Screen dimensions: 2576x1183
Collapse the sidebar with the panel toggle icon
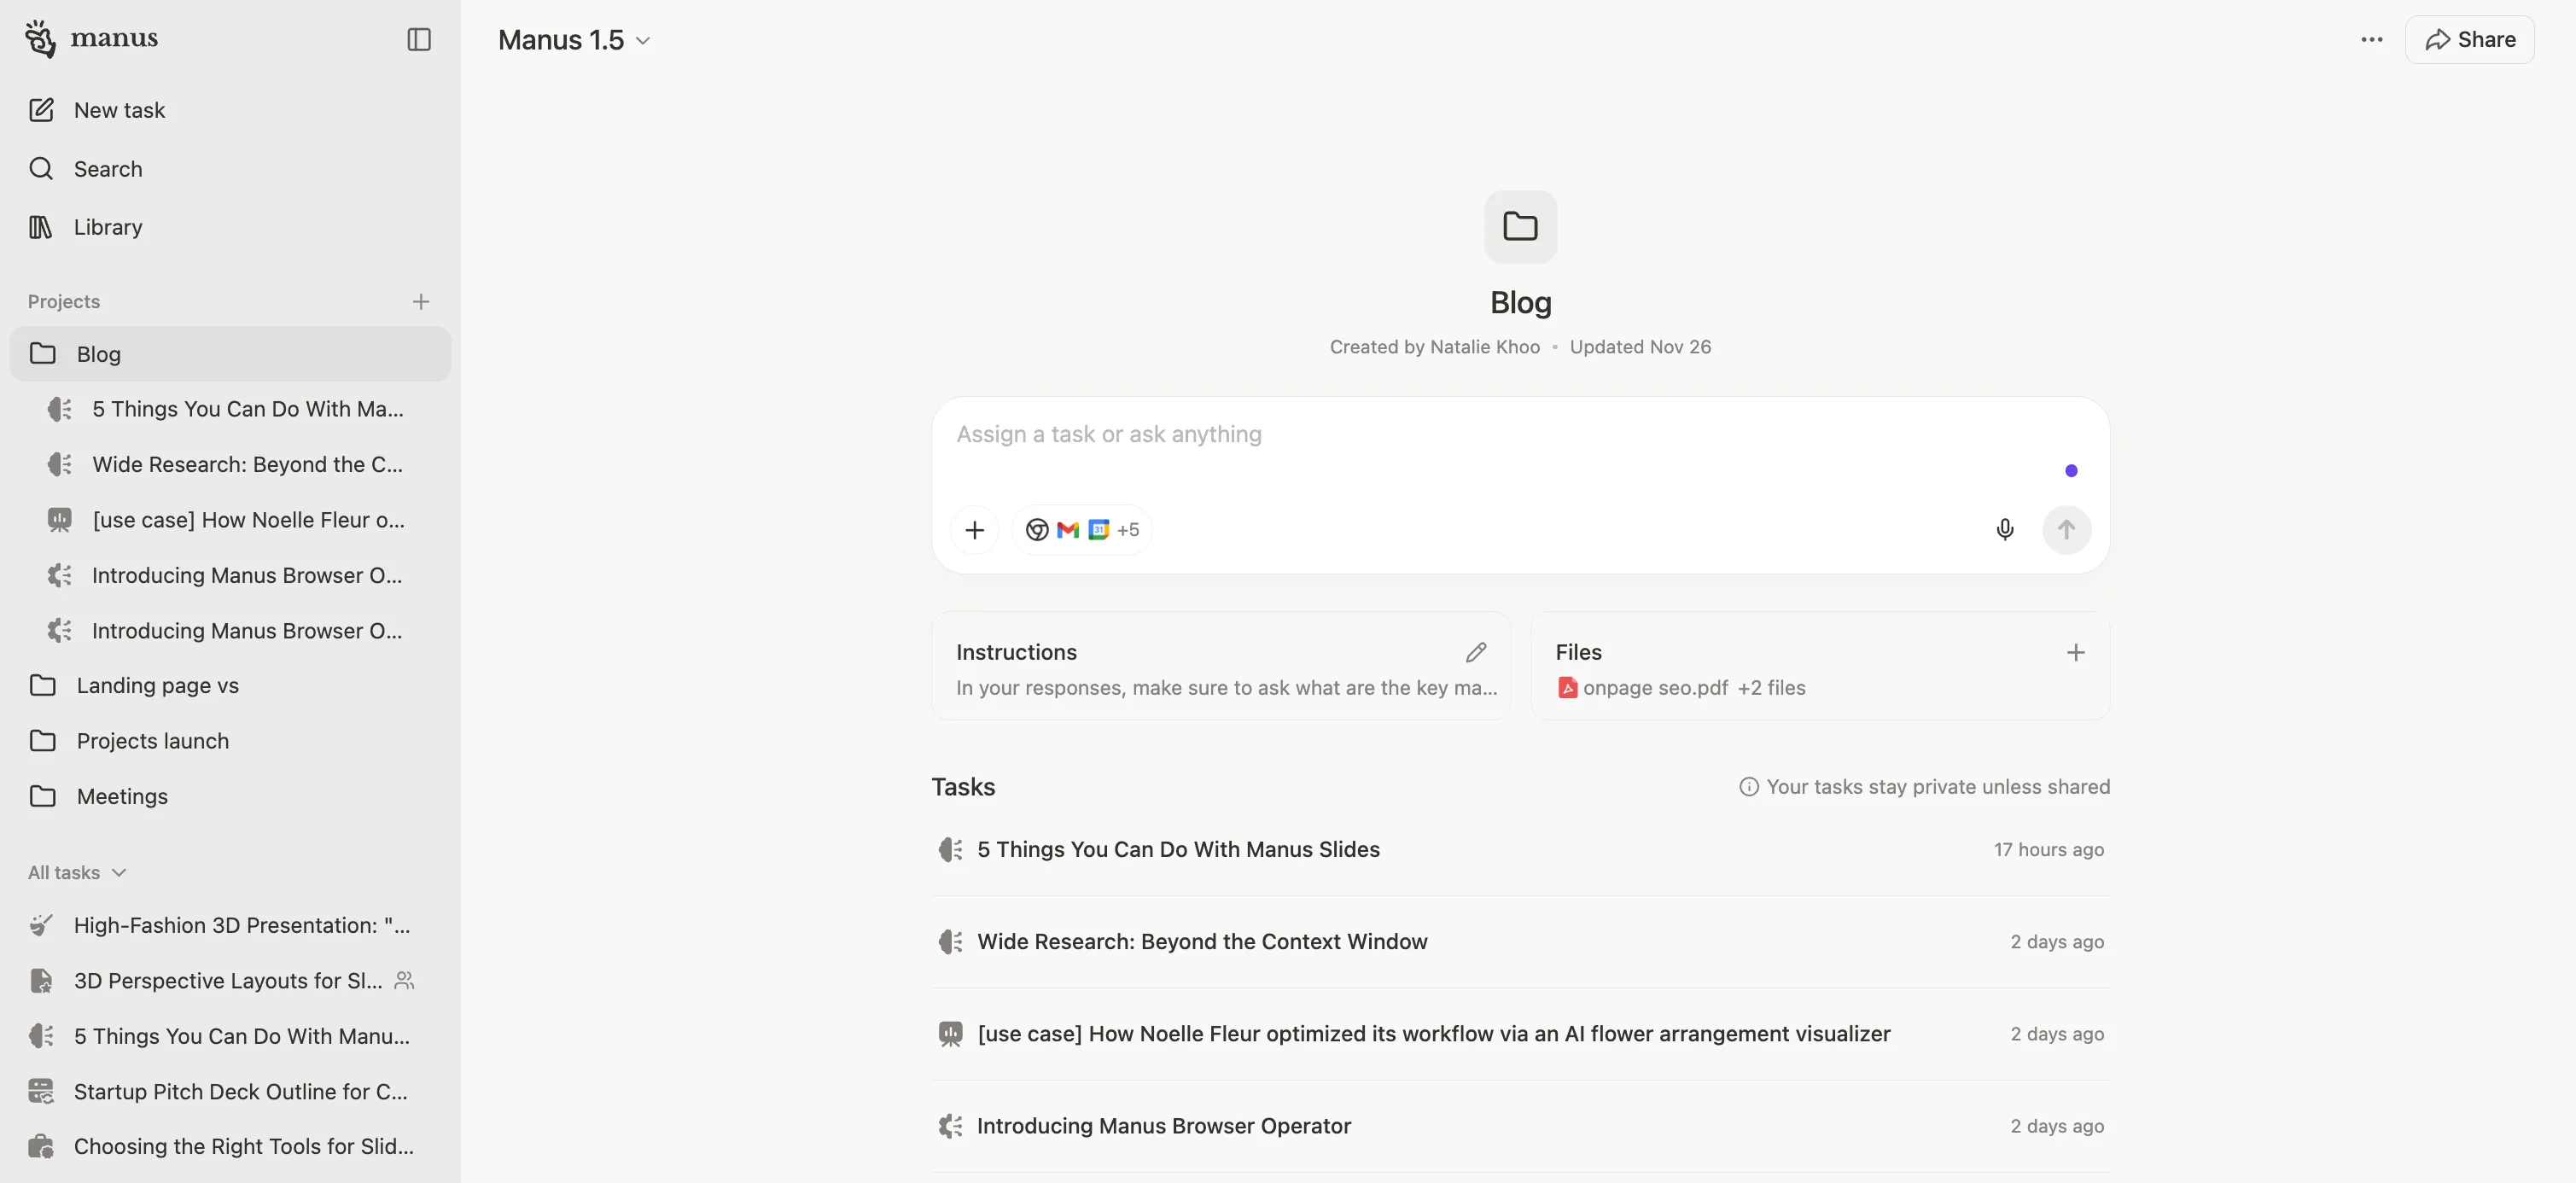[418, 40]
